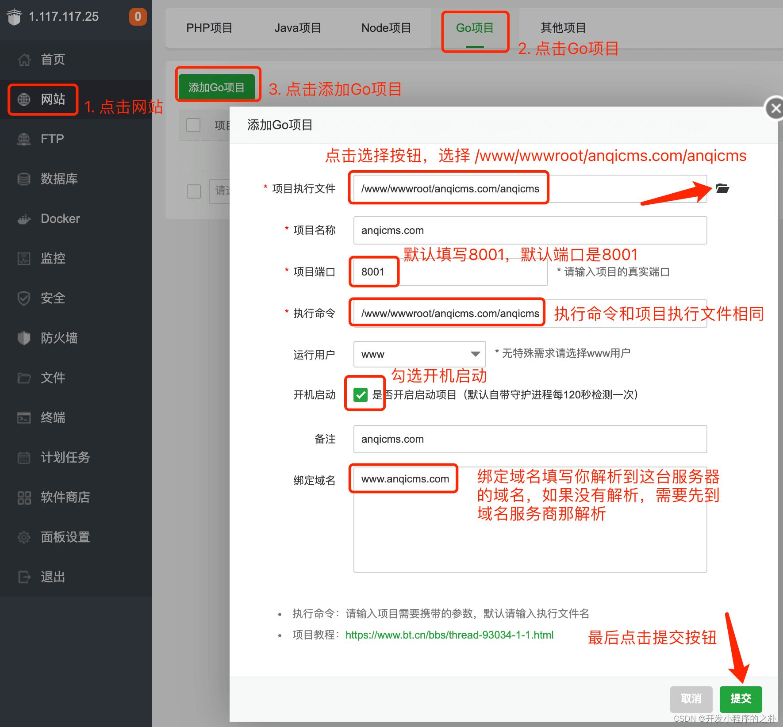This screenshot has height=727, width=783.
Task: Open the 防火墙 settings in sidebar
Action: point(58,338)
